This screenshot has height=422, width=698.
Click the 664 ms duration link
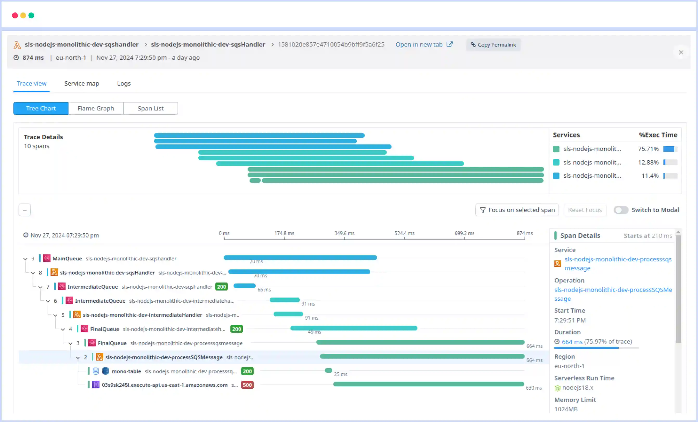pyautogui.click(x=572, y=342)
